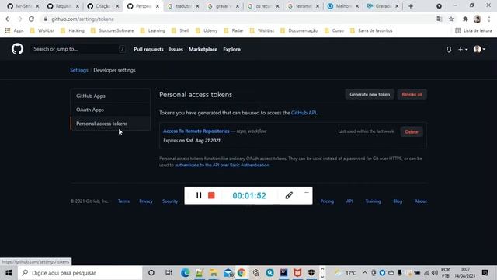Open the Windows Start menu
The image size is (497, 280).
(9, 273)
